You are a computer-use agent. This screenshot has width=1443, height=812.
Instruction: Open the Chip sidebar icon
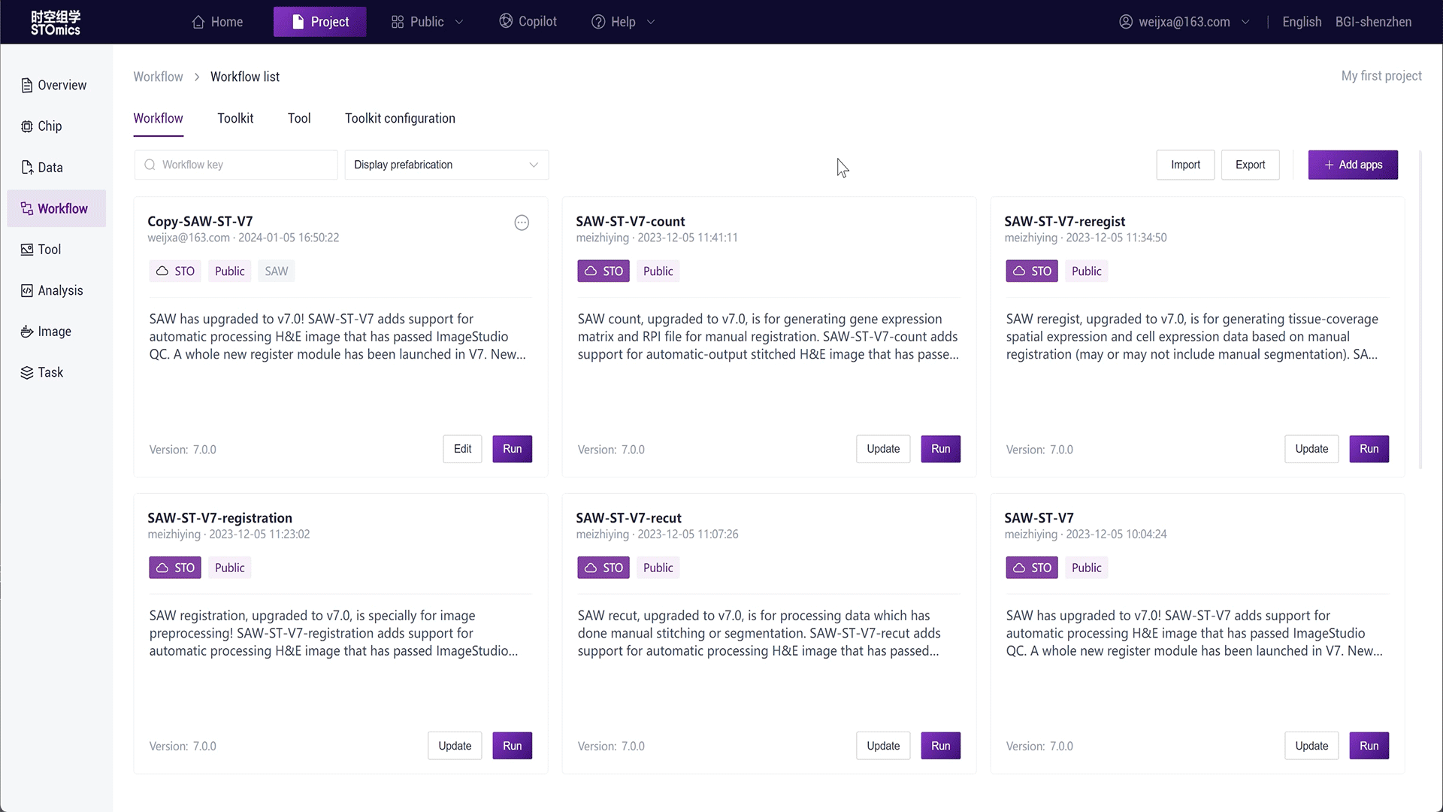[27, 126]
